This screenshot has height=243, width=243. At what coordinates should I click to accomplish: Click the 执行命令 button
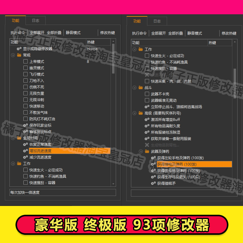click(19, 33)
